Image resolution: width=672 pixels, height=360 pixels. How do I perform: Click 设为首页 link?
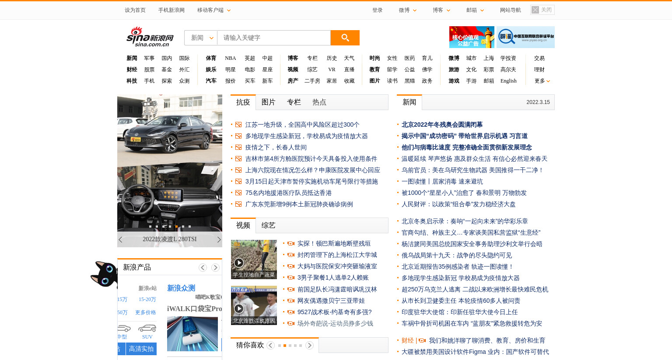coord(135,10)
